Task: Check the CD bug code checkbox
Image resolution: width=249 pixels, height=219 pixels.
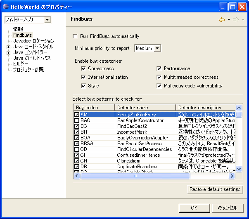Action: tap(77, 149)
